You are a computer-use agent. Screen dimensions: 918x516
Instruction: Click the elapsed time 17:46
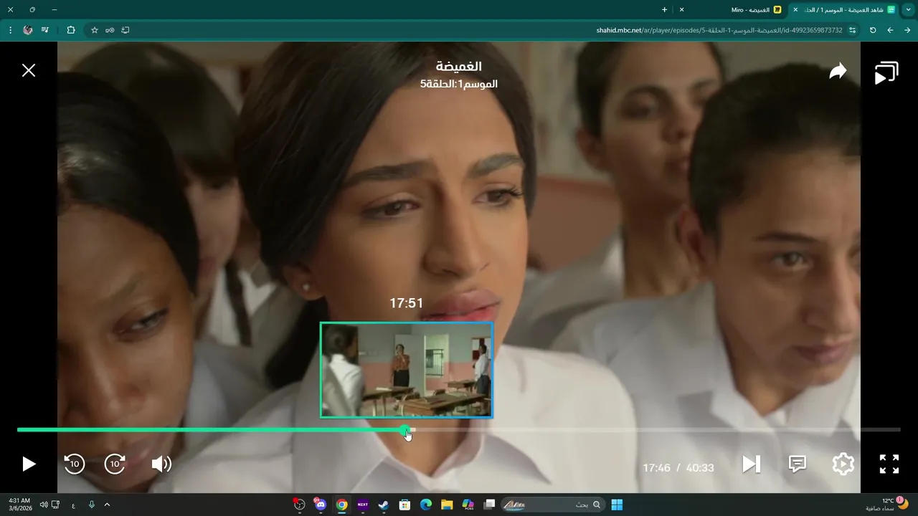pyautogui.click(x=656, y=468)
